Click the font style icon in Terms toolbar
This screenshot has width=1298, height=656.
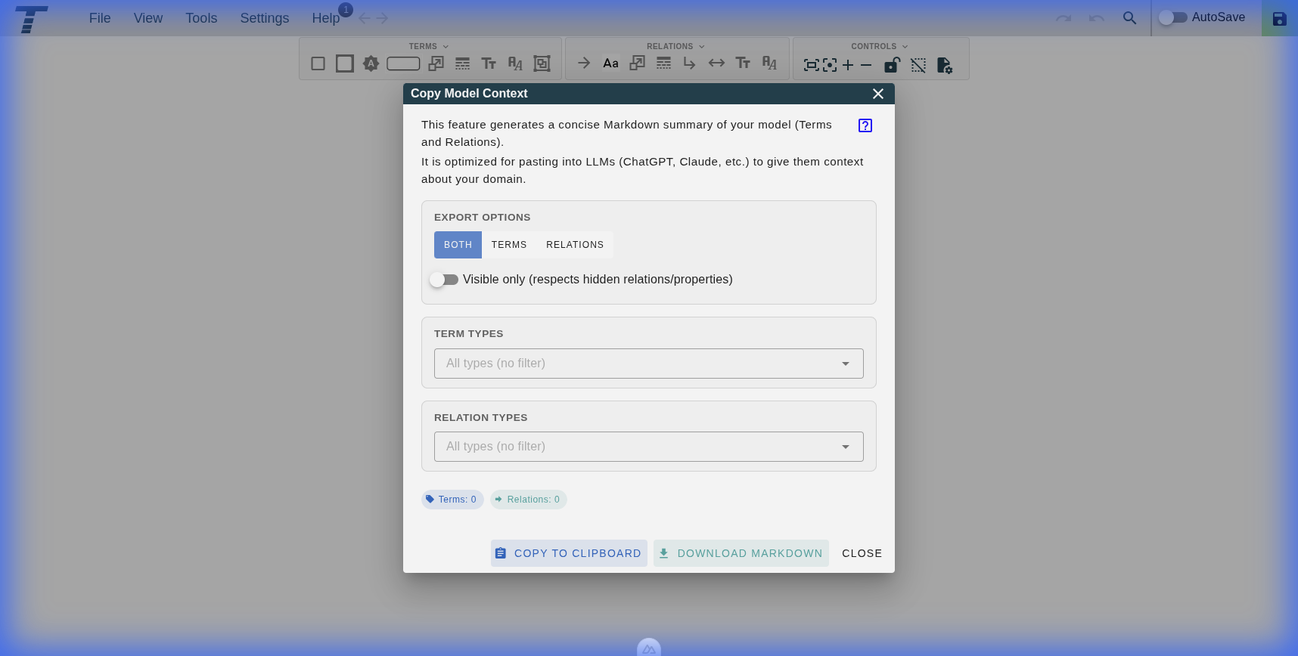pos(515,64)
